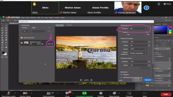Open Pizarras whiteboards
173x97 pixels.
(x=129, y=94)
